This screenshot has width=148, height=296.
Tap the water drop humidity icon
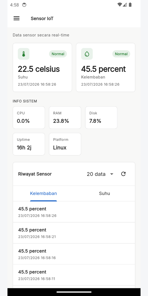coord(87,54)
